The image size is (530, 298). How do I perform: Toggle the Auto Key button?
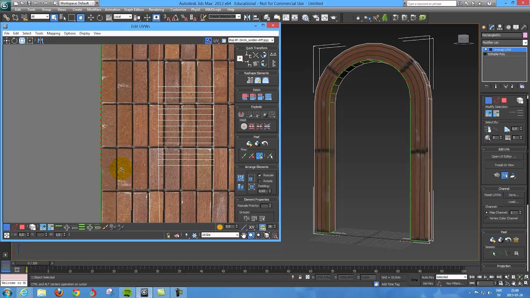pyautogui.click(x=427, y=277)
